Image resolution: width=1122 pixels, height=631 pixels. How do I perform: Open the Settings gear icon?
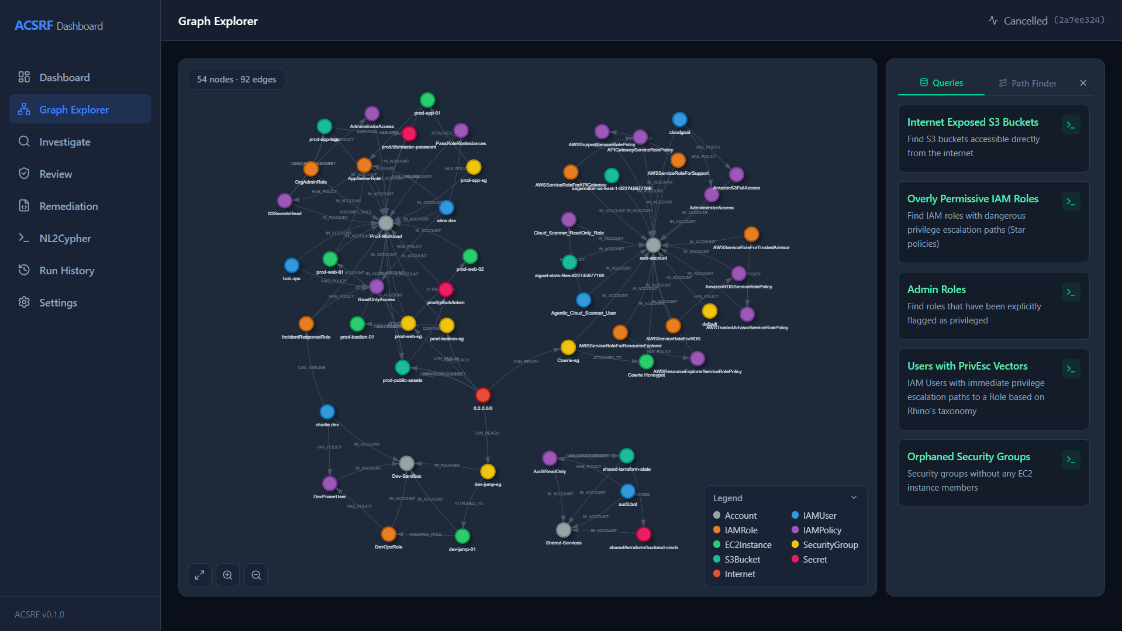24,302
